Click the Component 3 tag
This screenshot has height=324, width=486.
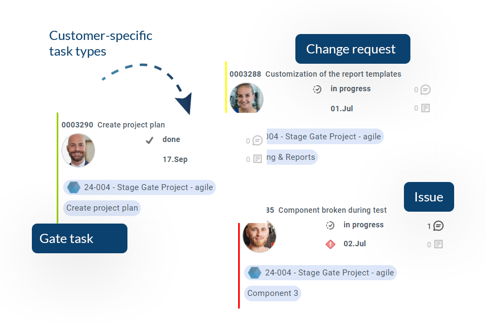point(273,293)
